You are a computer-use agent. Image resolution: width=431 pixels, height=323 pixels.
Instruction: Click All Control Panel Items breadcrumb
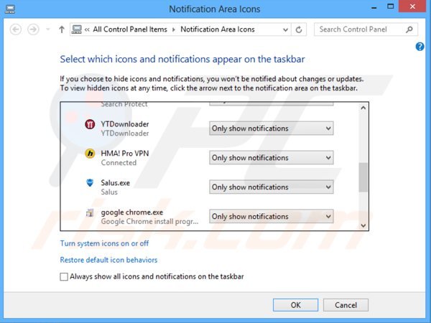130,29
